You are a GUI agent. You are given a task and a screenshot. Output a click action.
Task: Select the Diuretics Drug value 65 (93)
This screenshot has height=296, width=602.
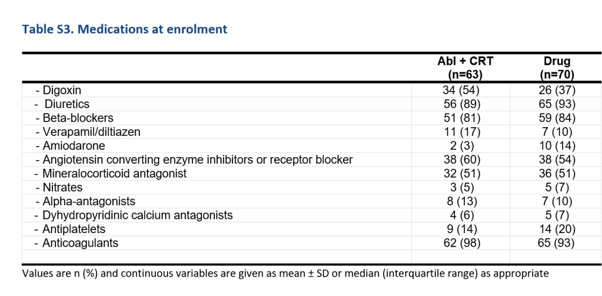[557, 104]
